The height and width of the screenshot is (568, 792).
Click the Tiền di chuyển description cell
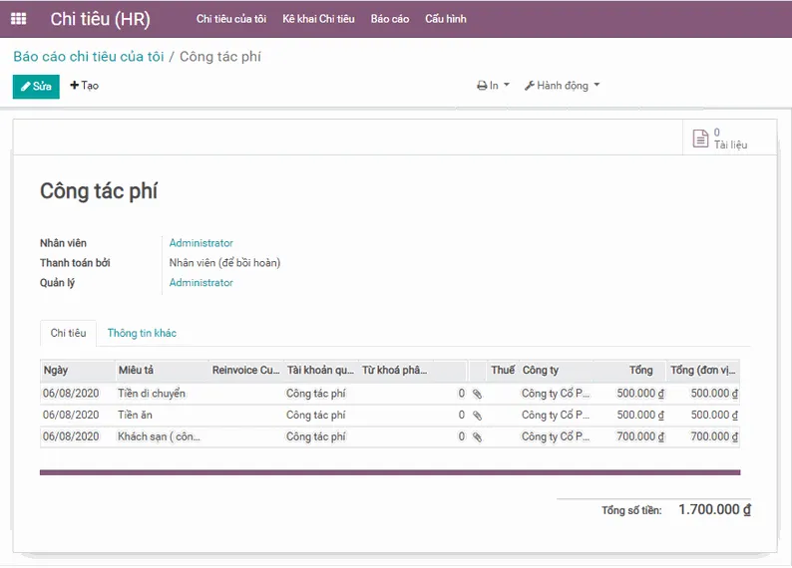point(152,394)
